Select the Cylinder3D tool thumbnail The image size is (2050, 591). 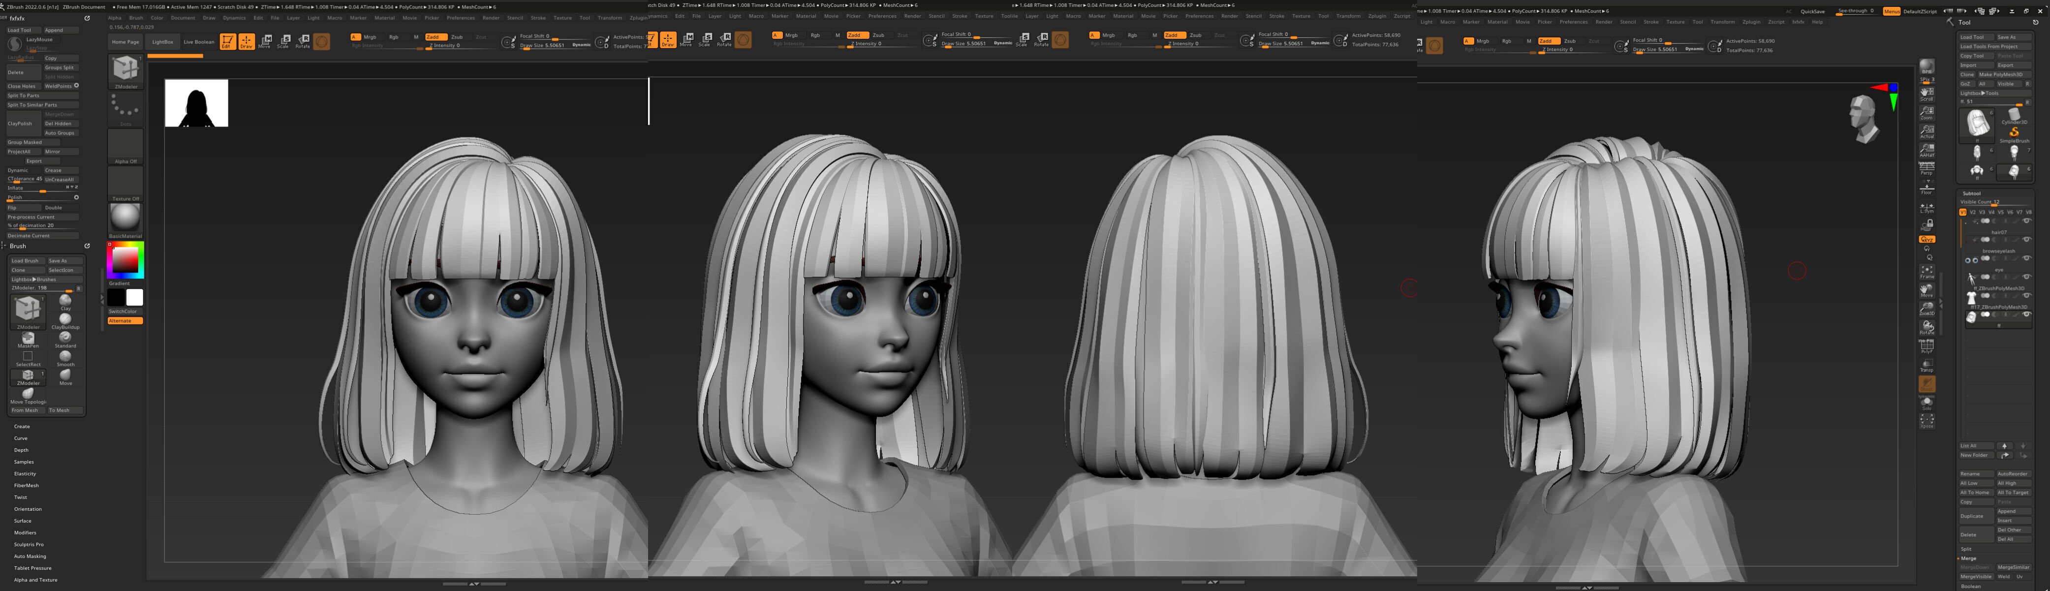click(x=2014, y=117)
